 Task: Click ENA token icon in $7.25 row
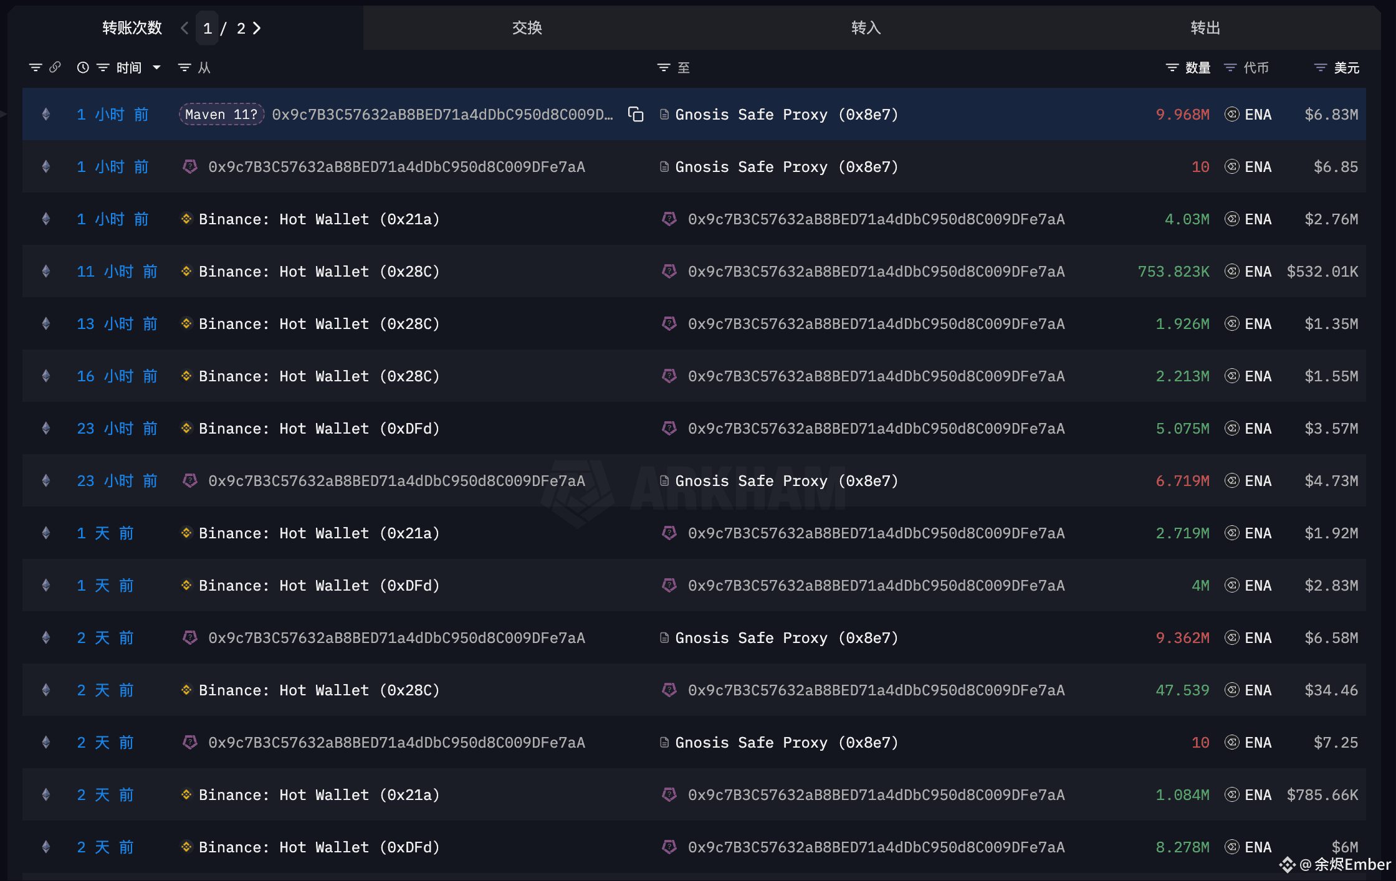pos(1232,742)
